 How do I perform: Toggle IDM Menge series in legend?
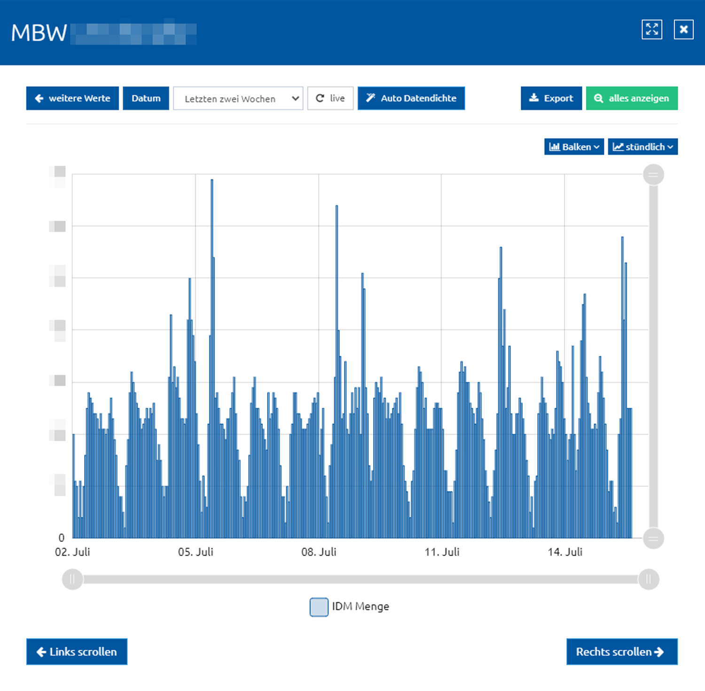click(349, 607)
